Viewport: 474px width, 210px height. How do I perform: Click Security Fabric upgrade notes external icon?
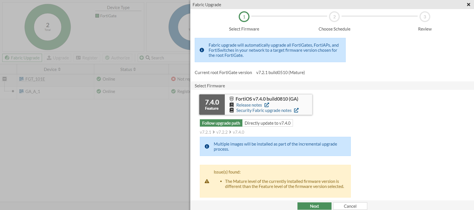[296, 110]
